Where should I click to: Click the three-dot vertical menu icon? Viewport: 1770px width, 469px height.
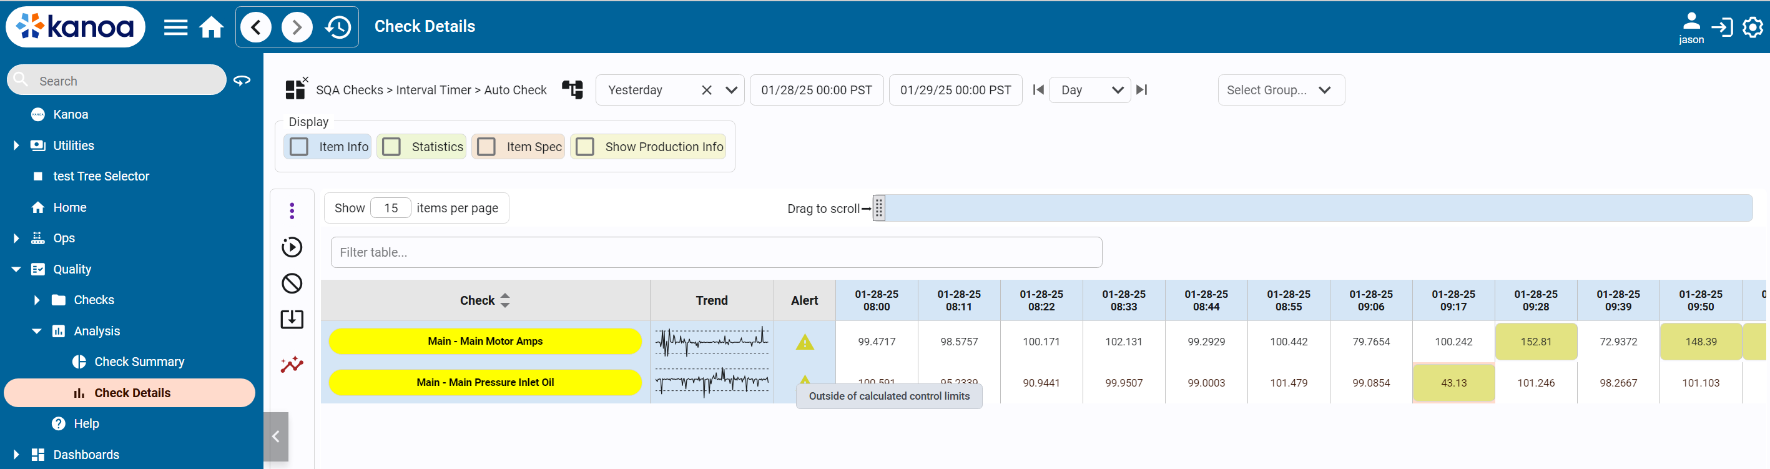292,211
